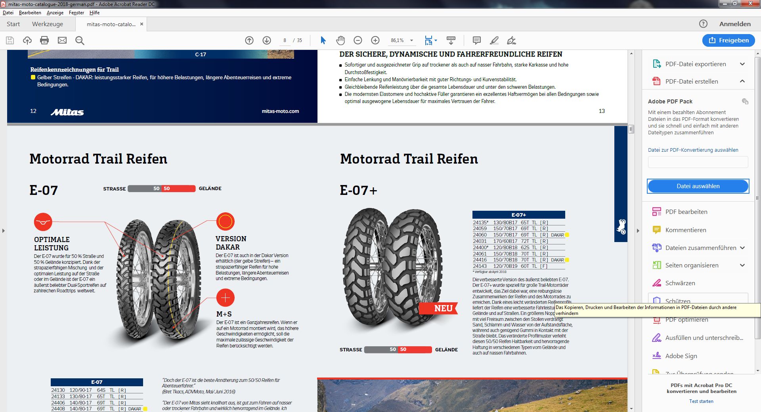Viewport: 761px width, 412px height.
Task: Click the Test starten link
Action: click(x=701, y=401)
